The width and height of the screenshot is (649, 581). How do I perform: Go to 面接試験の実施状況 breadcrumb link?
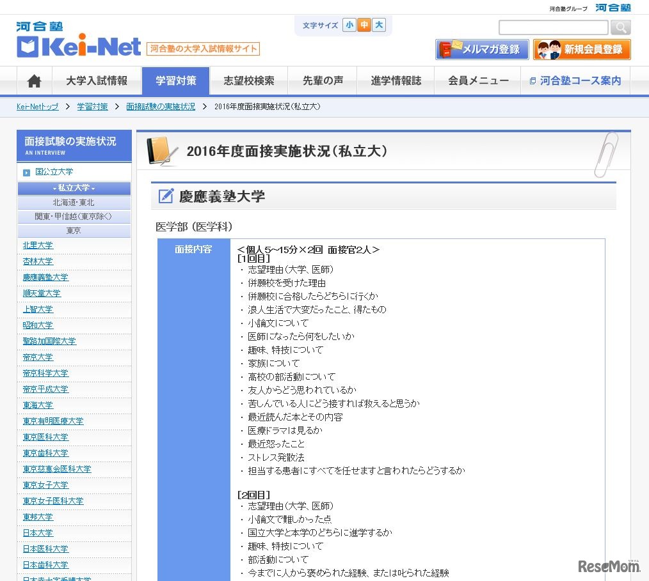tap(161, 107)
